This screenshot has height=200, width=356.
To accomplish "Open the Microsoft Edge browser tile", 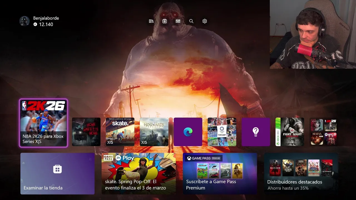I will [x=188, y=132].
